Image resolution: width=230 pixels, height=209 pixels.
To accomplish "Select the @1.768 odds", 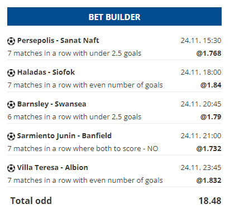I will click(x=209, y=54).
